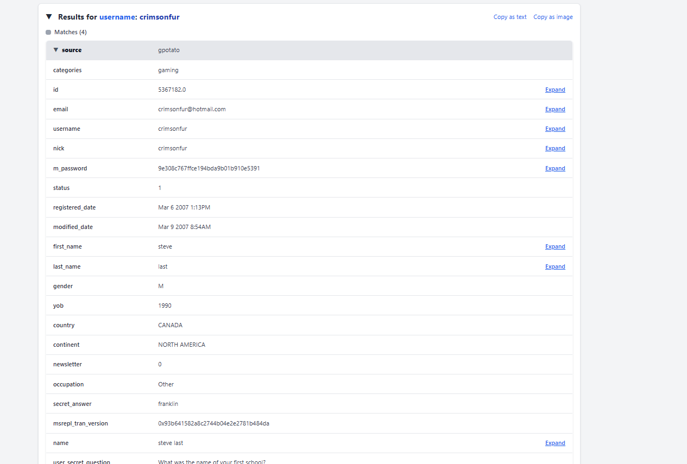
Task: Expand the id row
Action: coord(555,90)
